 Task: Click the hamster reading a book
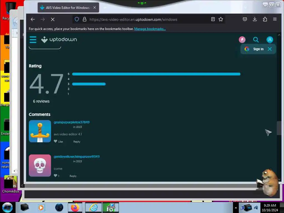[268, 182]
